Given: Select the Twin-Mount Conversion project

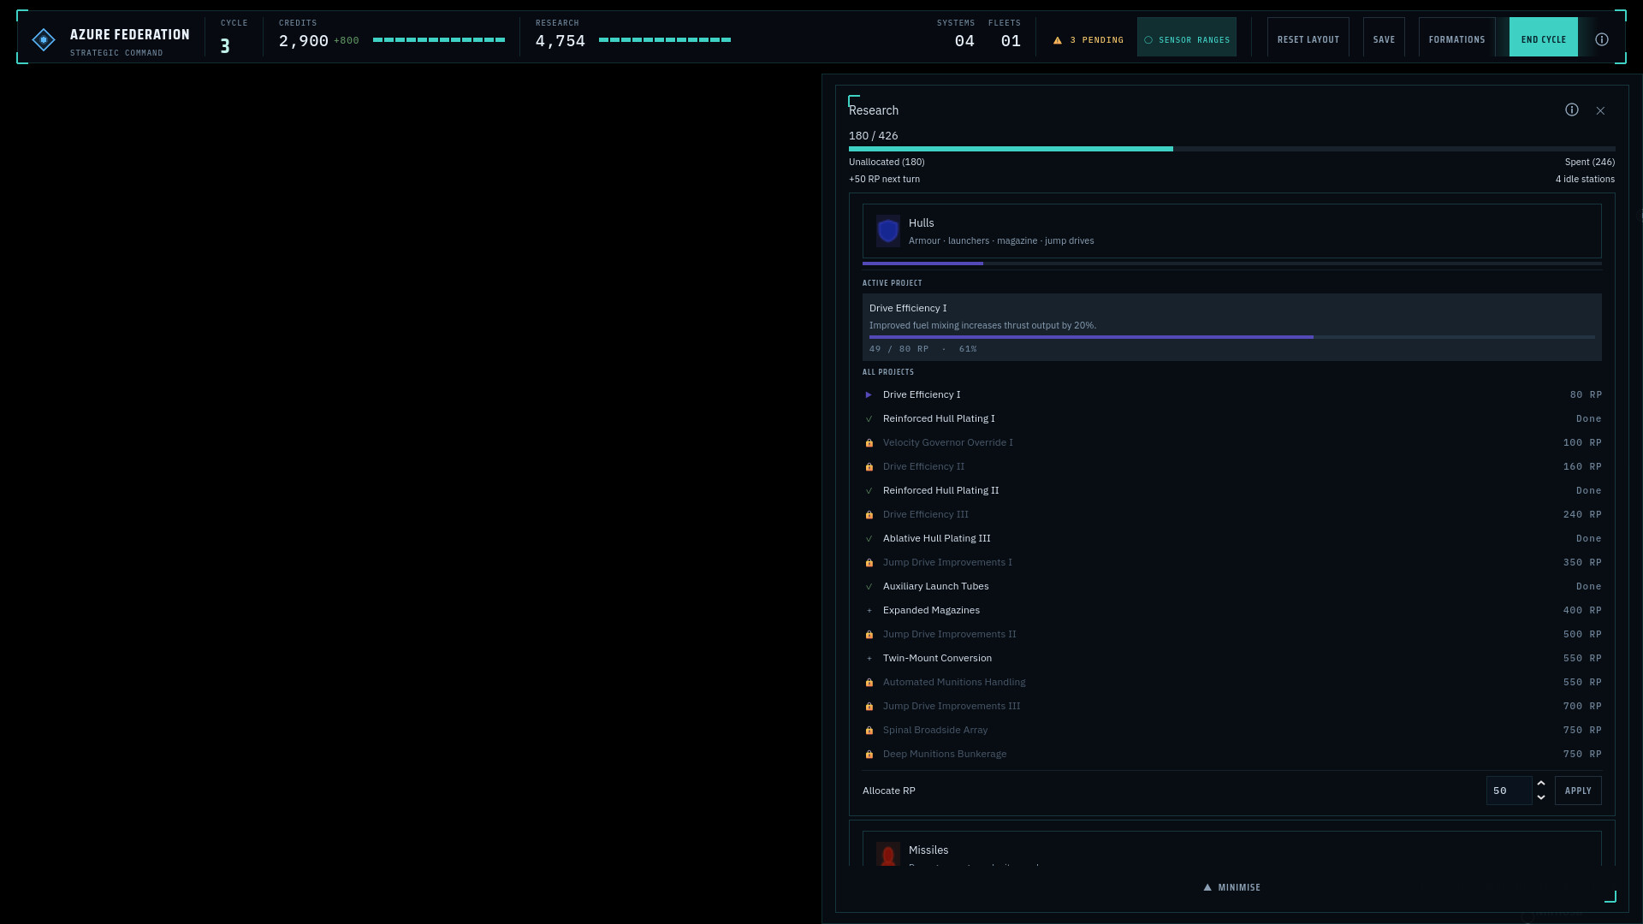Looking at the screenshot, I should [x=1231, y=659].
